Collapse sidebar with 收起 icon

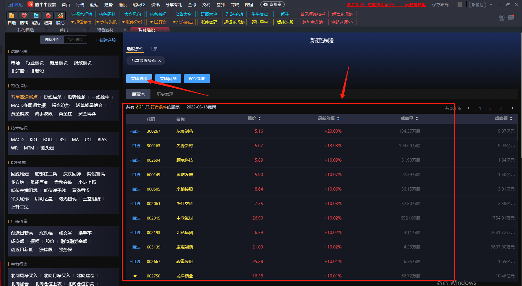(15, 5)
